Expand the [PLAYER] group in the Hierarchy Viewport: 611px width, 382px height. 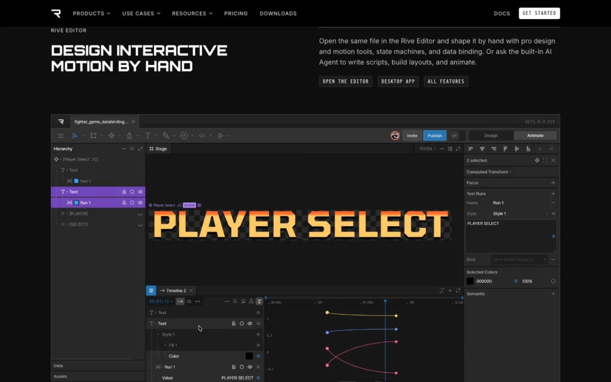coord(67,214)
